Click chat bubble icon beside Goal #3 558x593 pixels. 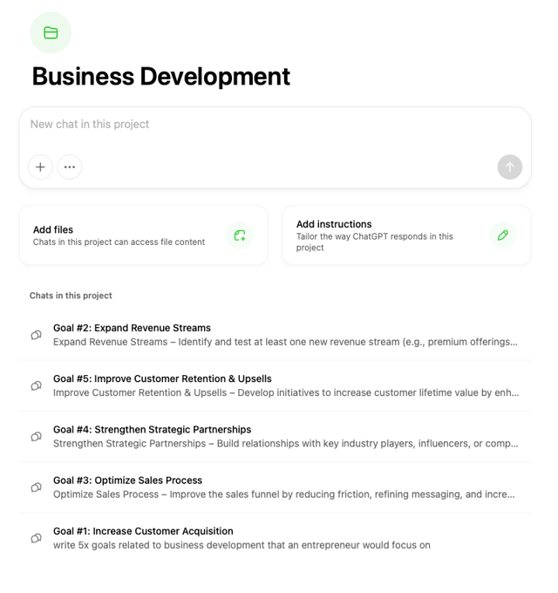click(x=37, y=487)
